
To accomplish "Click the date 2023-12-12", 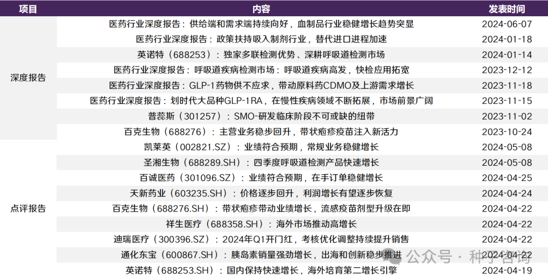I will [x=507, y=70].
